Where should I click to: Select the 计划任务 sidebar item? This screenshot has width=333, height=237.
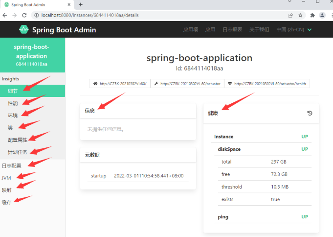[32, 152]
